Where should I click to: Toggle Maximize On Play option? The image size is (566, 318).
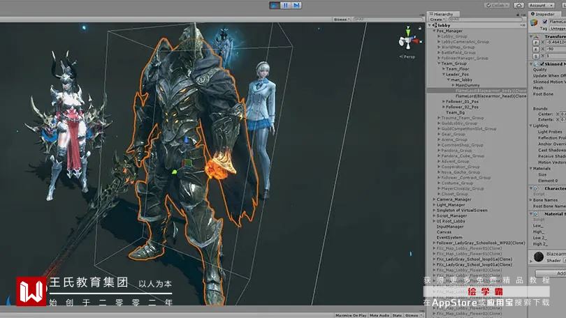(351, 315)
